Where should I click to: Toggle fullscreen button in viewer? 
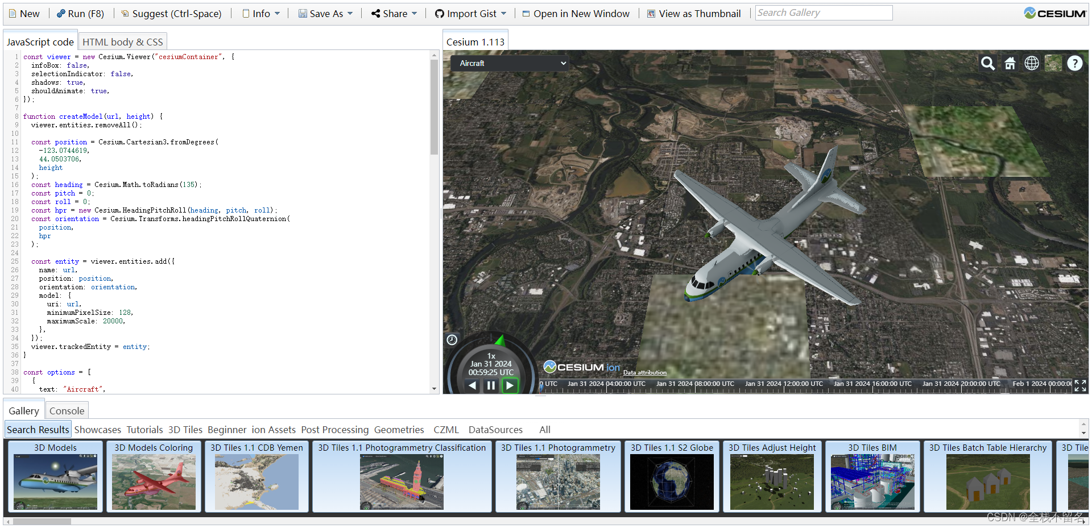1080,386
